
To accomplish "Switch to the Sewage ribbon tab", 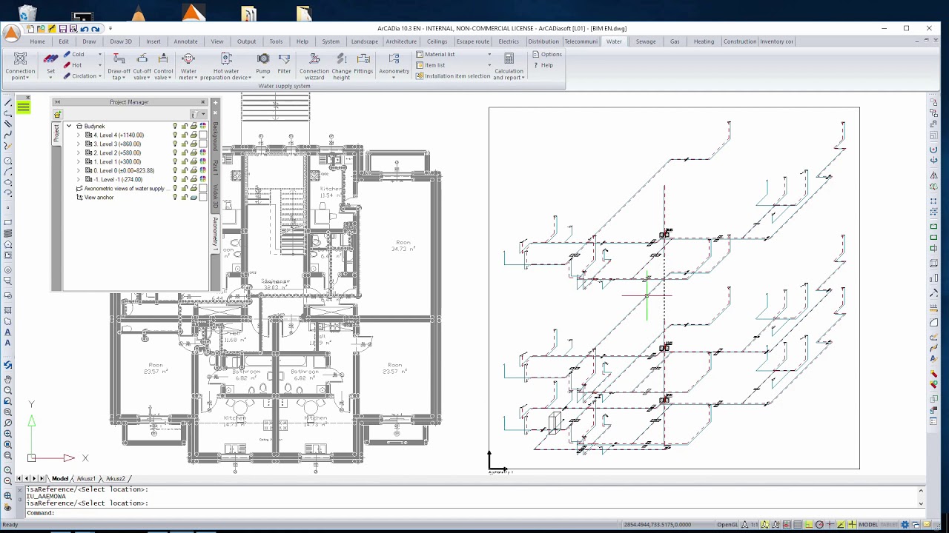I will [x=646, y=41].
